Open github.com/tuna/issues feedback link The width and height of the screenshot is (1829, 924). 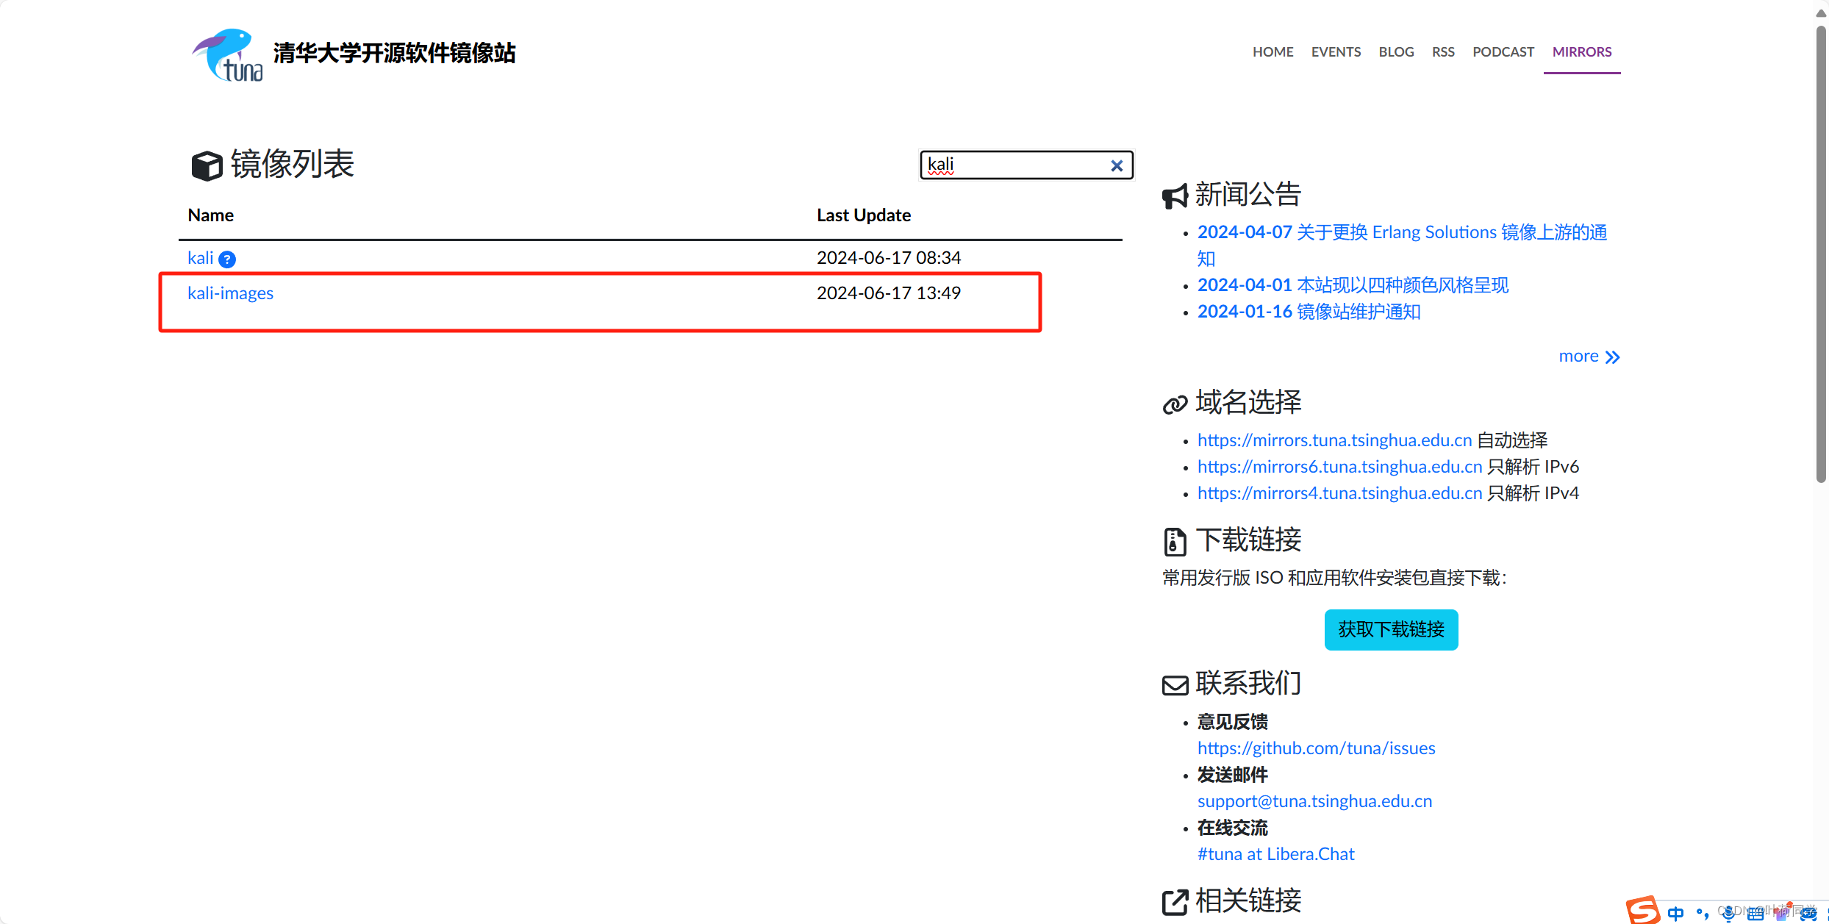[x=1316, y=748]
